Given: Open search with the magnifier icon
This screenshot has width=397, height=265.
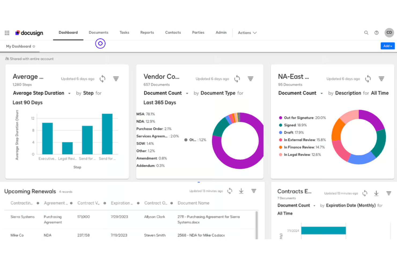Looking at the screenshot, I should (x=366, y=32).
